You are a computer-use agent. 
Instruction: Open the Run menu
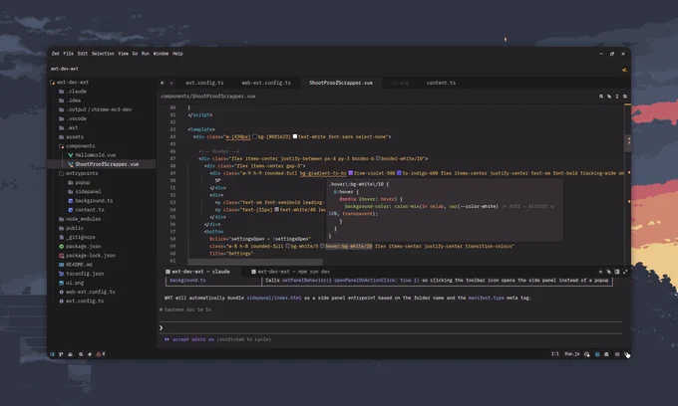[x=146, y=54]
